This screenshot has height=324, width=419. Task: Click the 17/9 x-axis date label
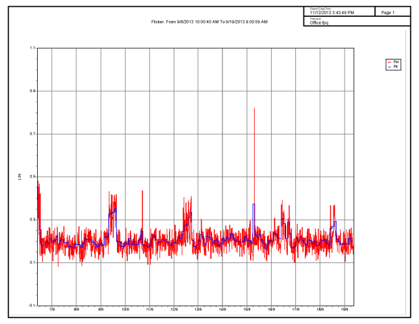(x=295, y=309)
